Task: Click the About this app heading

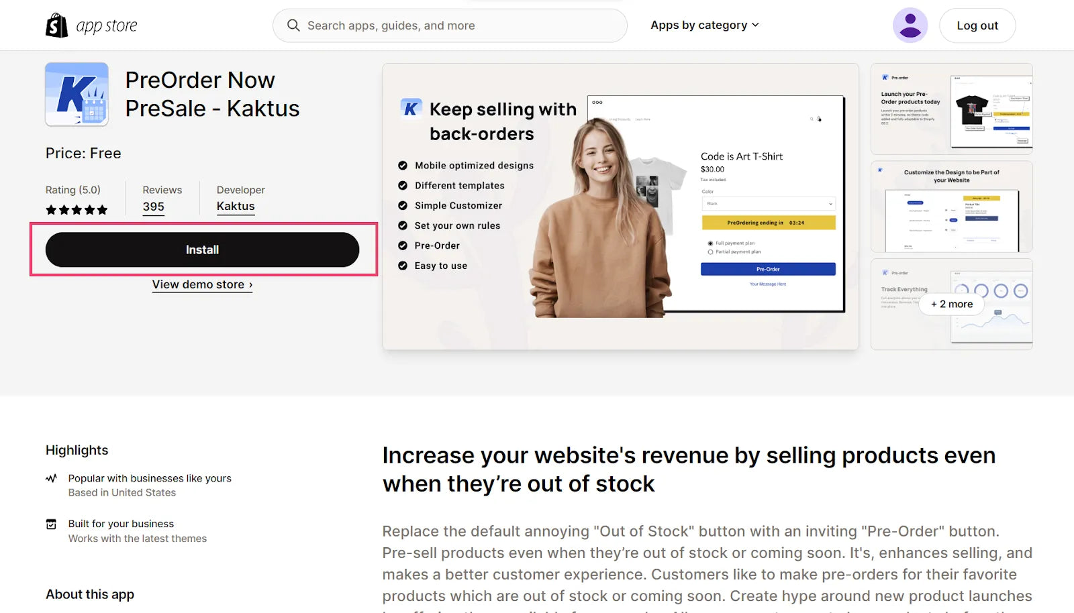Action: click(90, 594)
